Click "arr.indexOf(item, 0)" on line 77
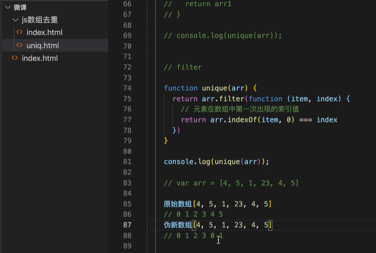The height and width of the screenshot is (253, 376). [252, 120]
